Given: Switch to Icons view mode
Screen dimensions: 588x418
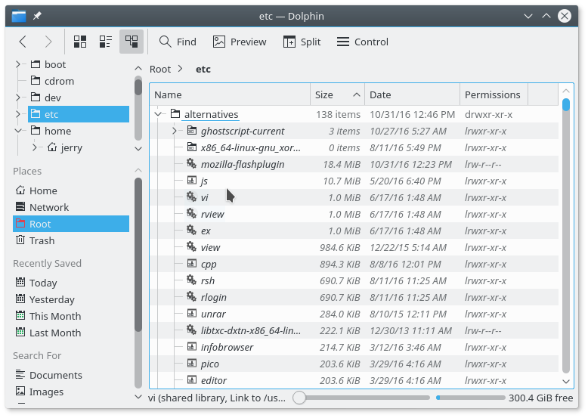Looking at the screenshot, I should [x=80, y=42].
